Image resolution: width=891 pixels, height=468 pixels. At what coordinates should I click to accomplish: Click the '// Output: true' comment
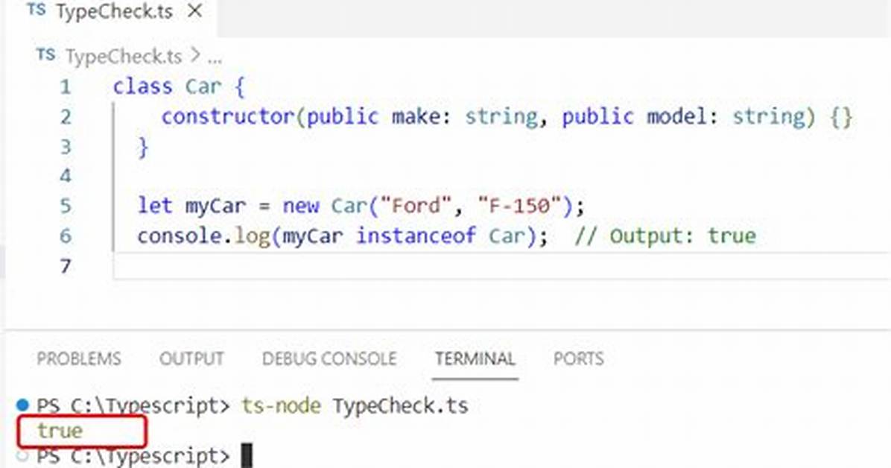(x=665, y=235)
